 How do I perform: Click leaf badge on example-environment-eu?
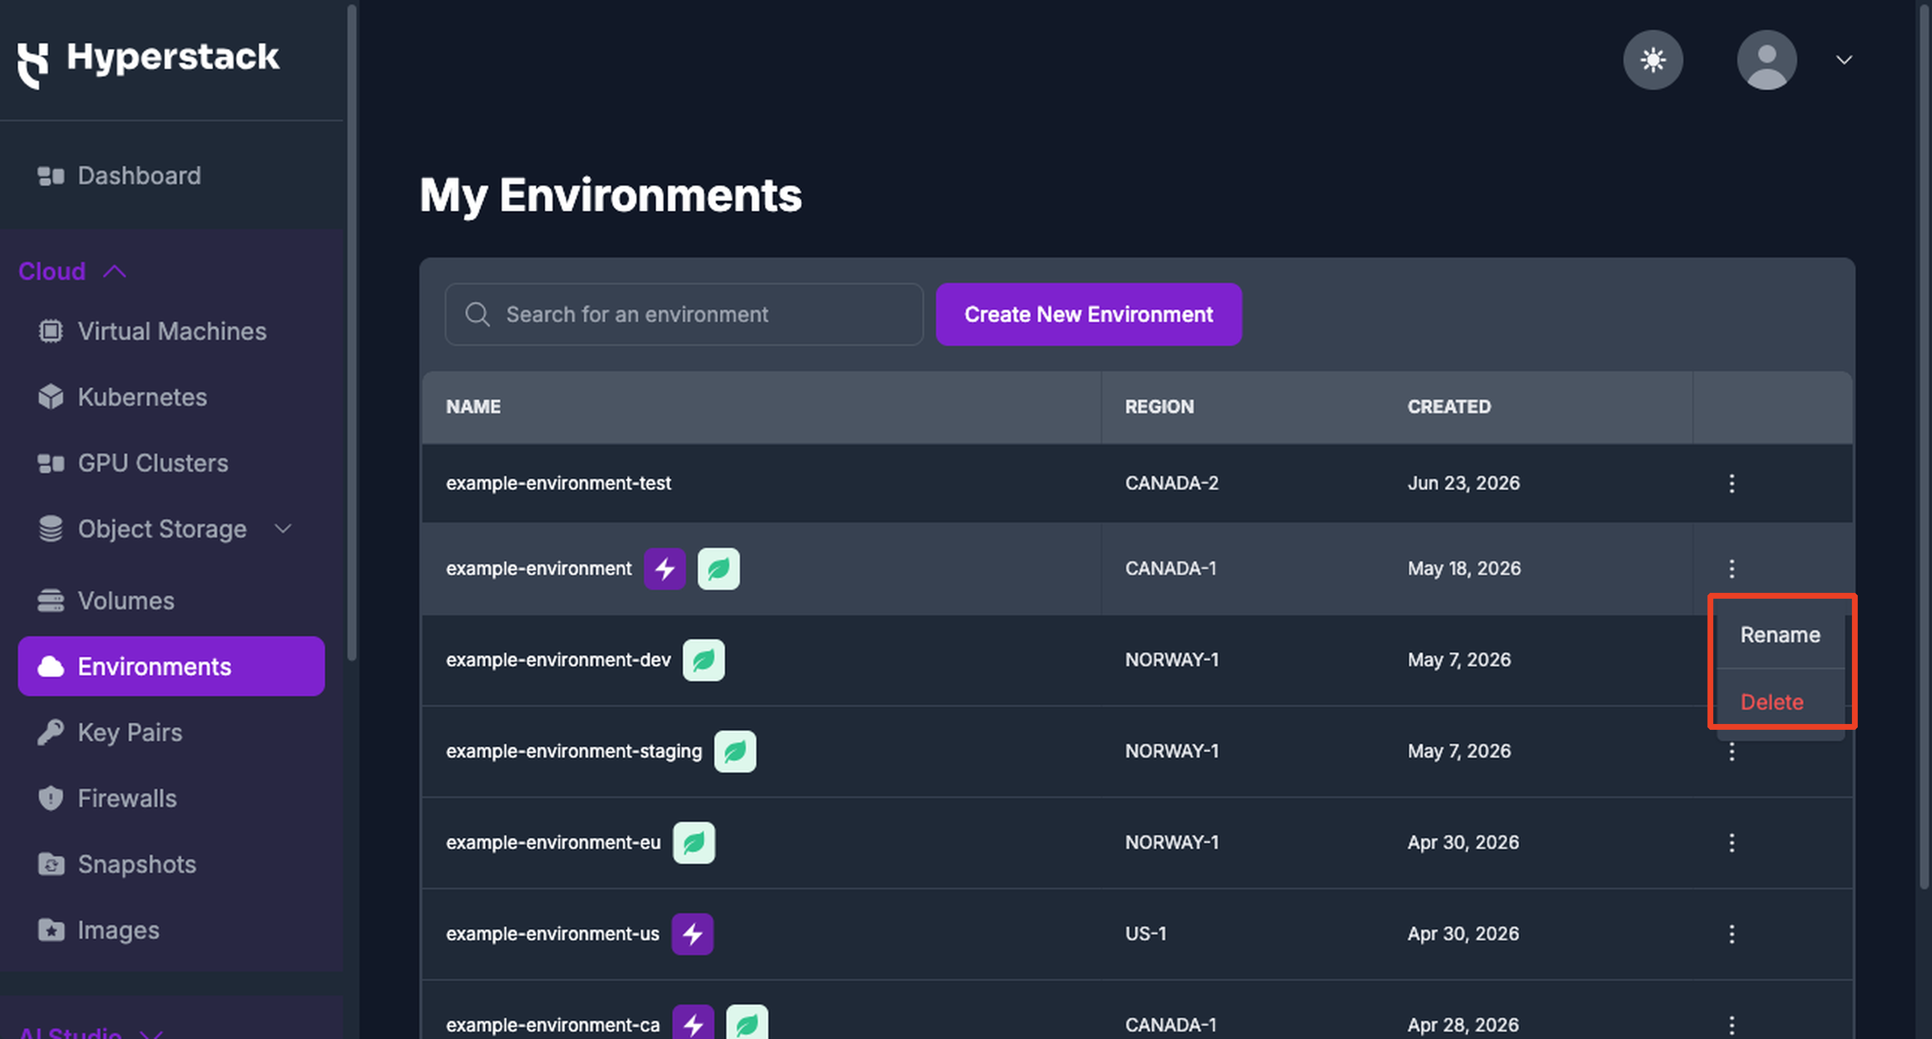tap(694, 843)
